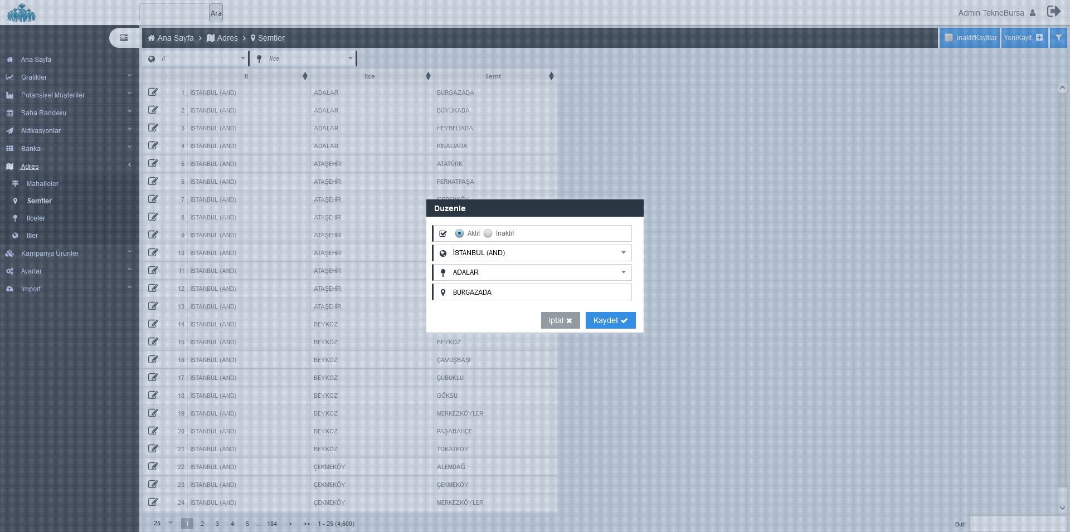The width and height of the screenshot is (1070, 532).
Task: Open Mahalleler in the sidebar
Action: [x=42, y=184]
